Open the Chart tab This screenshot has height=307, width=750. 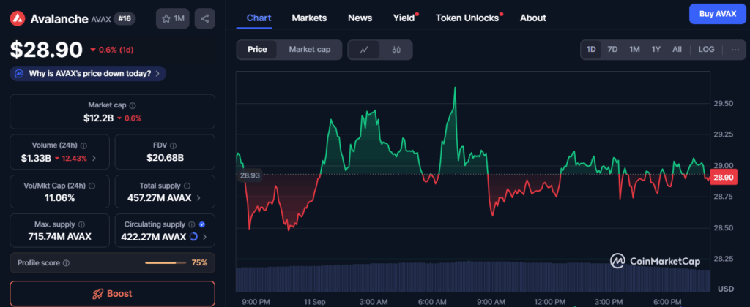pyautogui.click(x=259, y=18)
